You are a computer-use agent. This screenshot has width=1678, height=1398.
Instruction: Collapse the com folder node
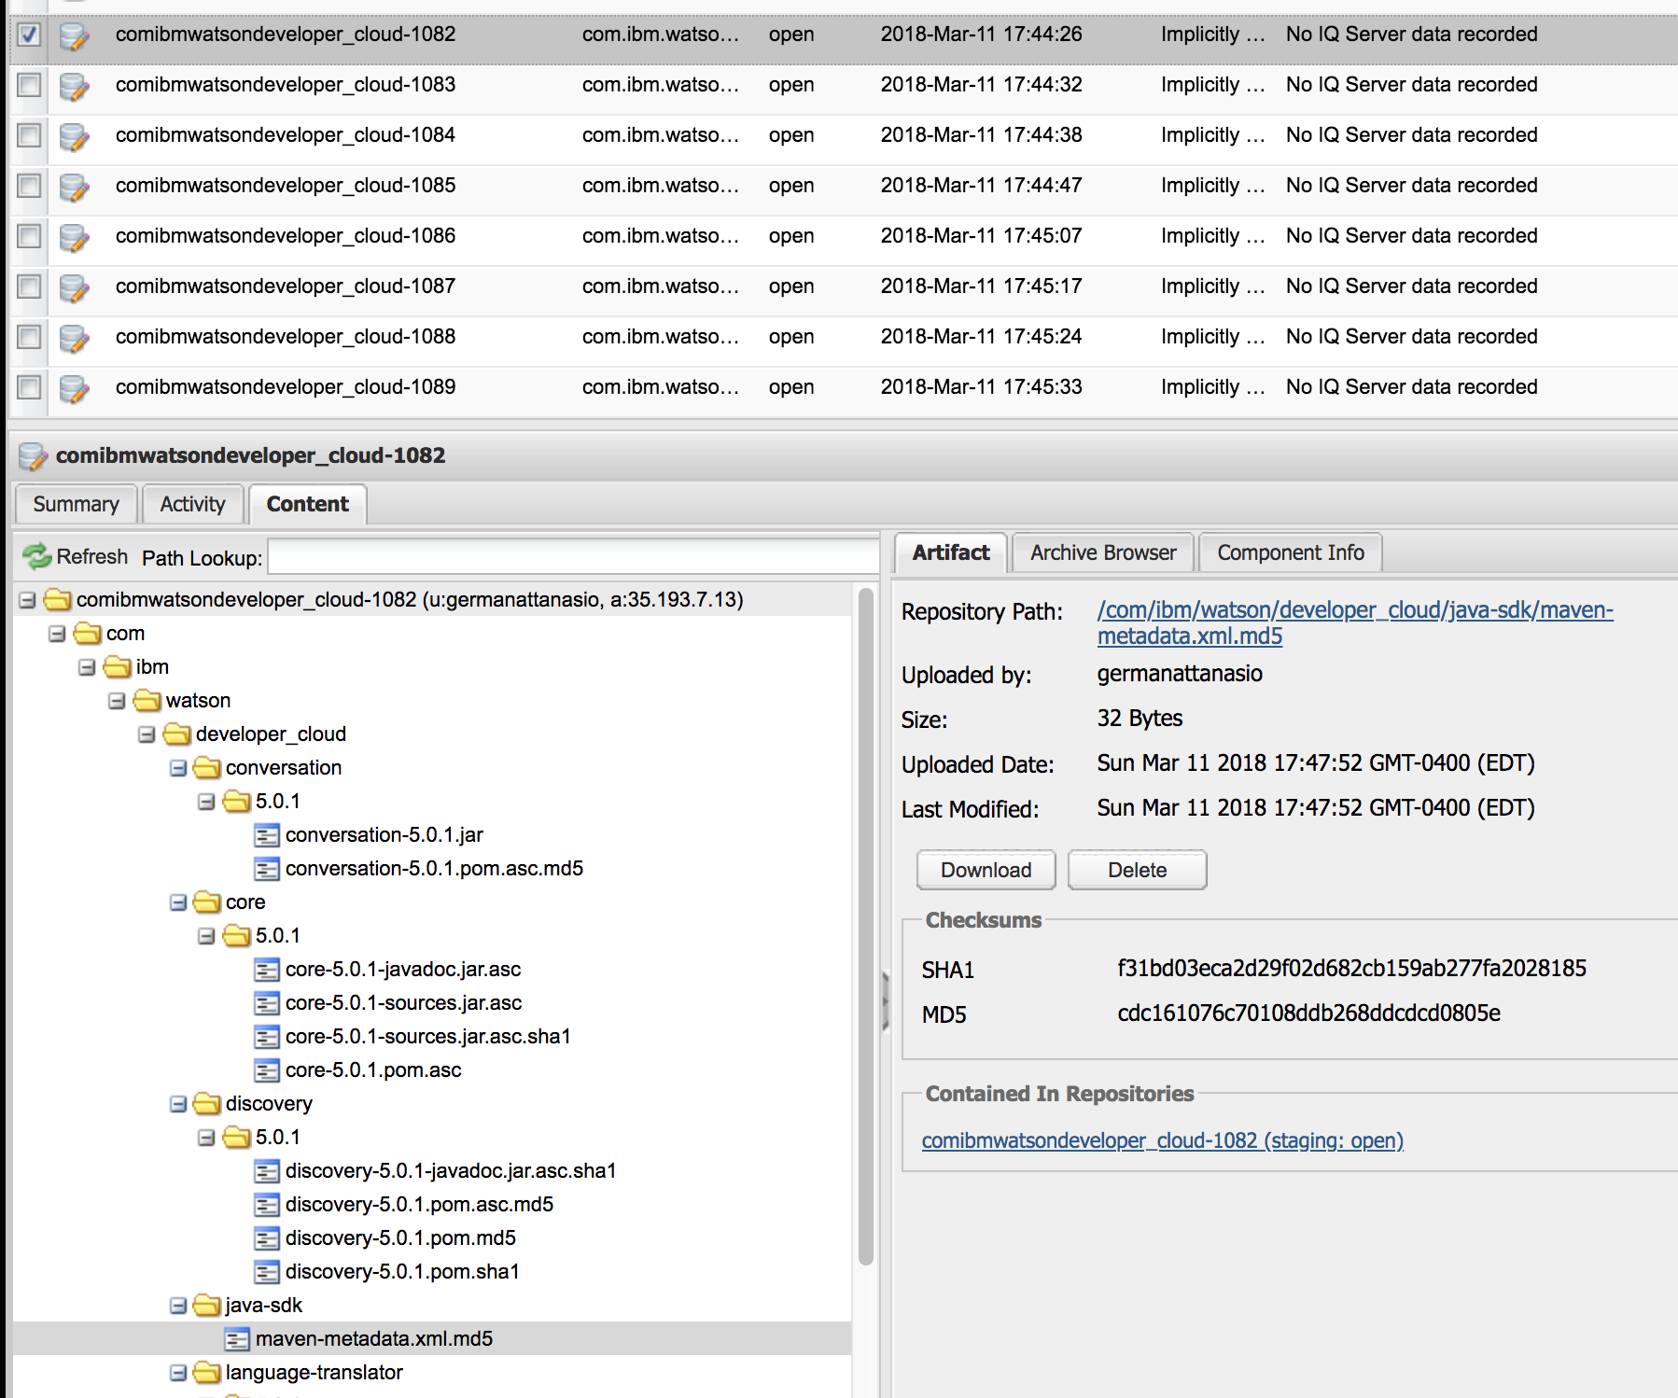57,634
